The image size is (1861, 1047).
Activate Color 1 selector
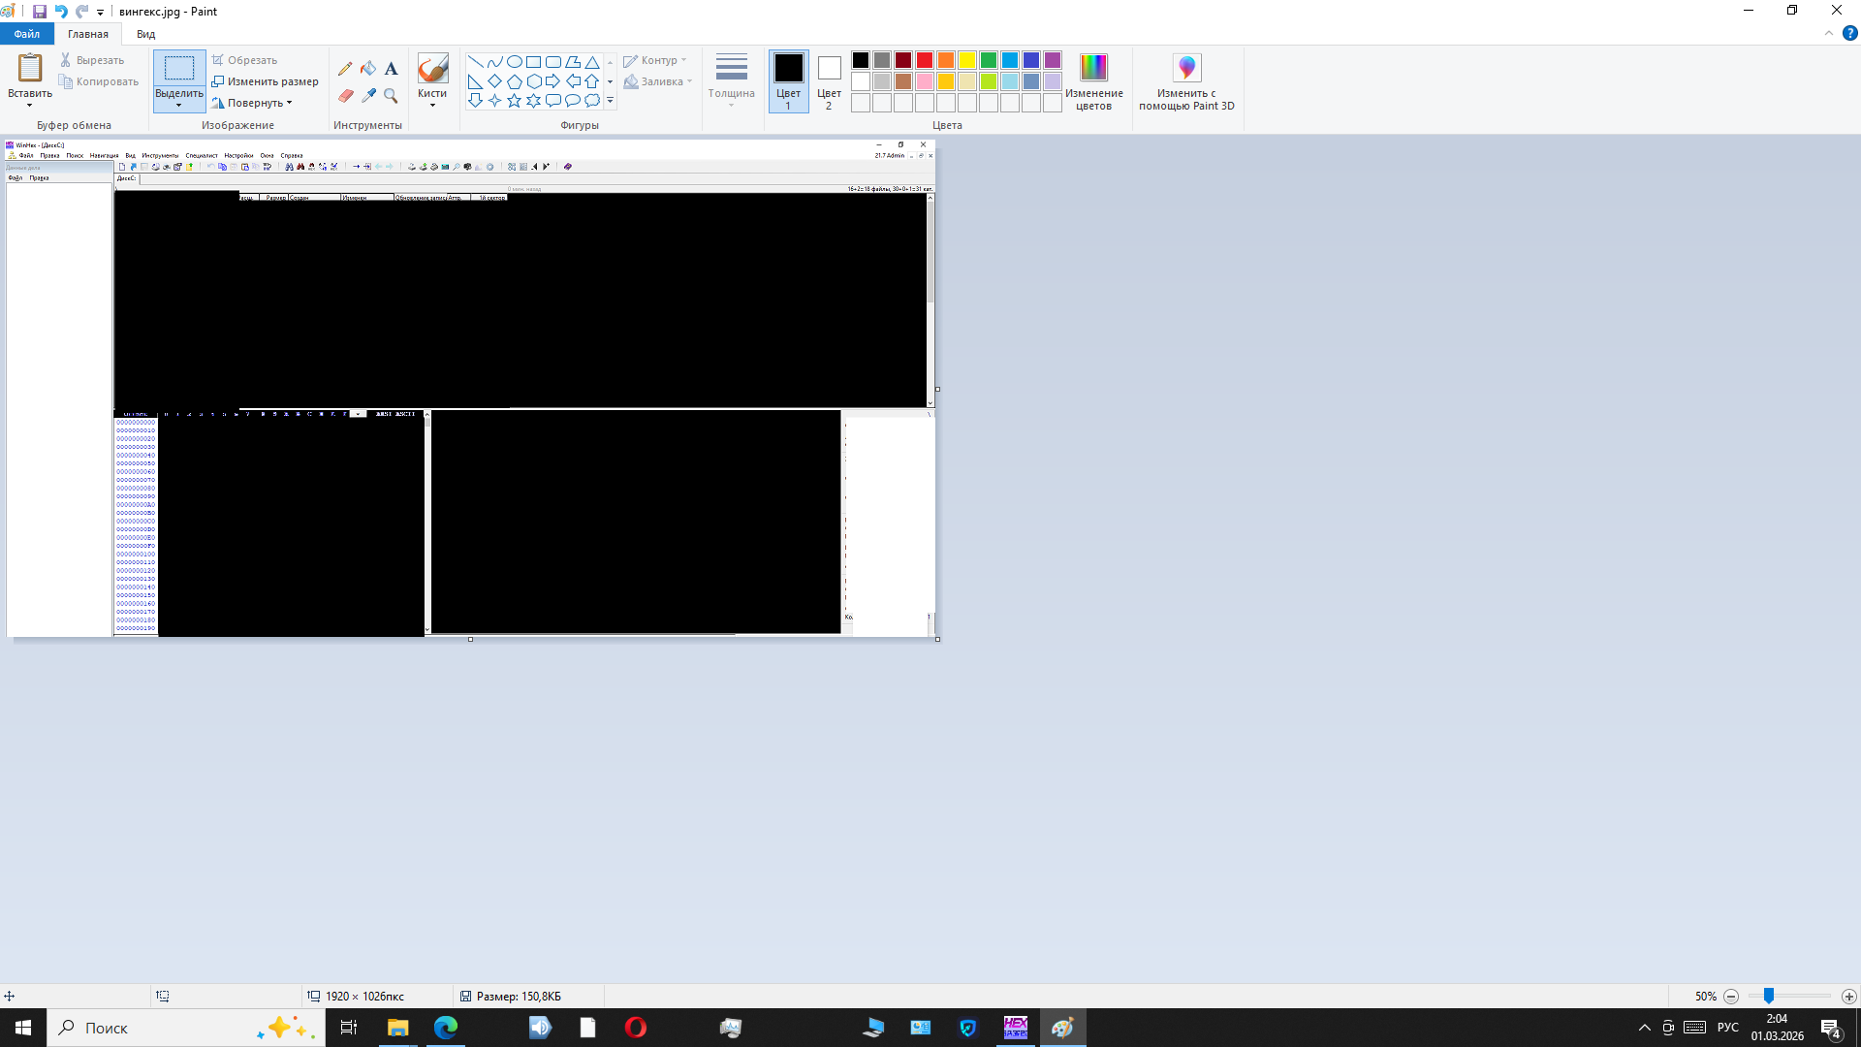(x=788, y=80)
